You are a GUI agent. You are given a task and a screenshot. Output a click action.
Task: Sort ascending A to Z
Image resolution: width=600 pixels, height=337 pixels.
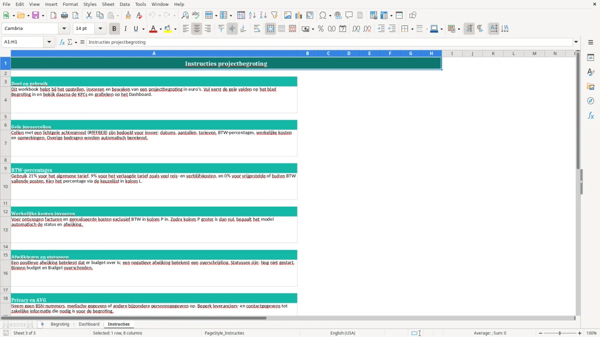click(252, 15)
